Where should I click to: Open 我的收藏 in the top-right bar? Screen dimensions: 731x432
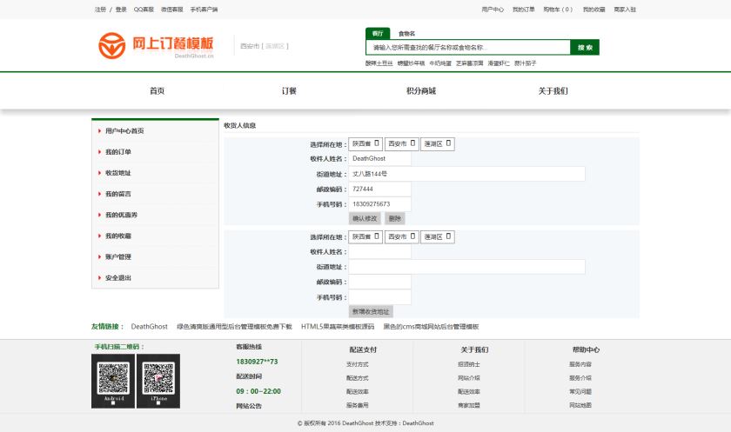(x=594, y=10)
